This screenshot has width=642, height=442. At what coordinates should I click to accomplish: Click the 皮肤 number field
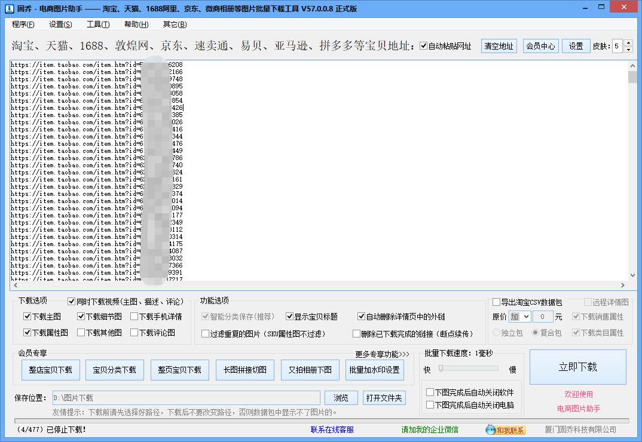[618, 46]
